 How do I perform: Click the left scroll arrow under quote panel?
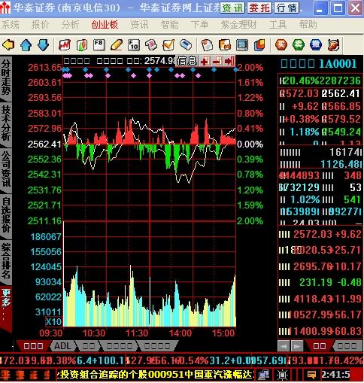pyautogui.click(x=284, y=346)
